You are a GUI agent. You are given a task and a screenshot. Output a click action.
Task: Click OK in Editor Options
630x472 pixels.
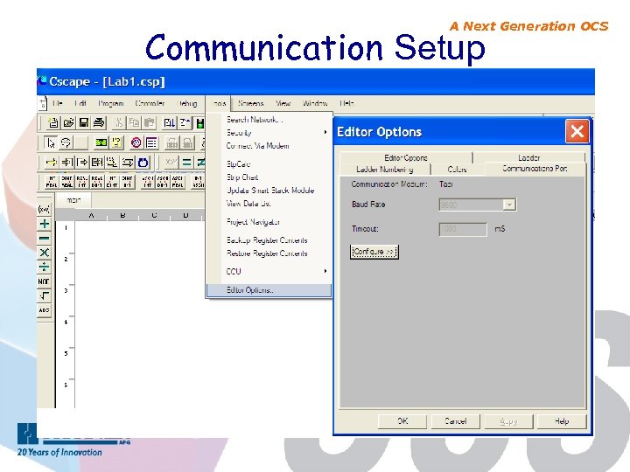402,421
